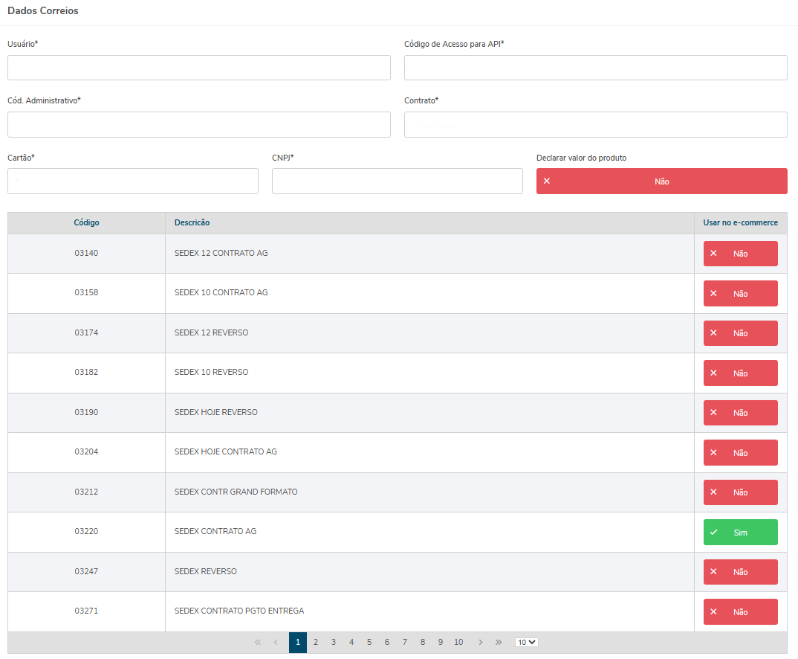Click the Usuário input field

[198, 68]
